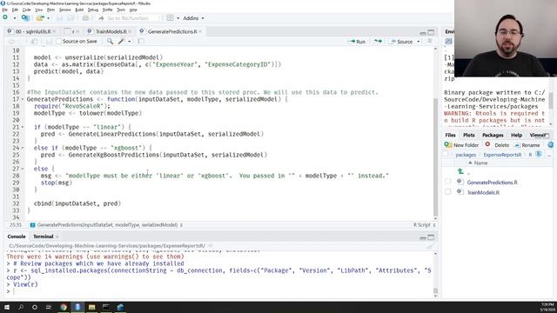Open the workspace panes layout dropdown
Viewport: 557px width, 313px height.
173,18
